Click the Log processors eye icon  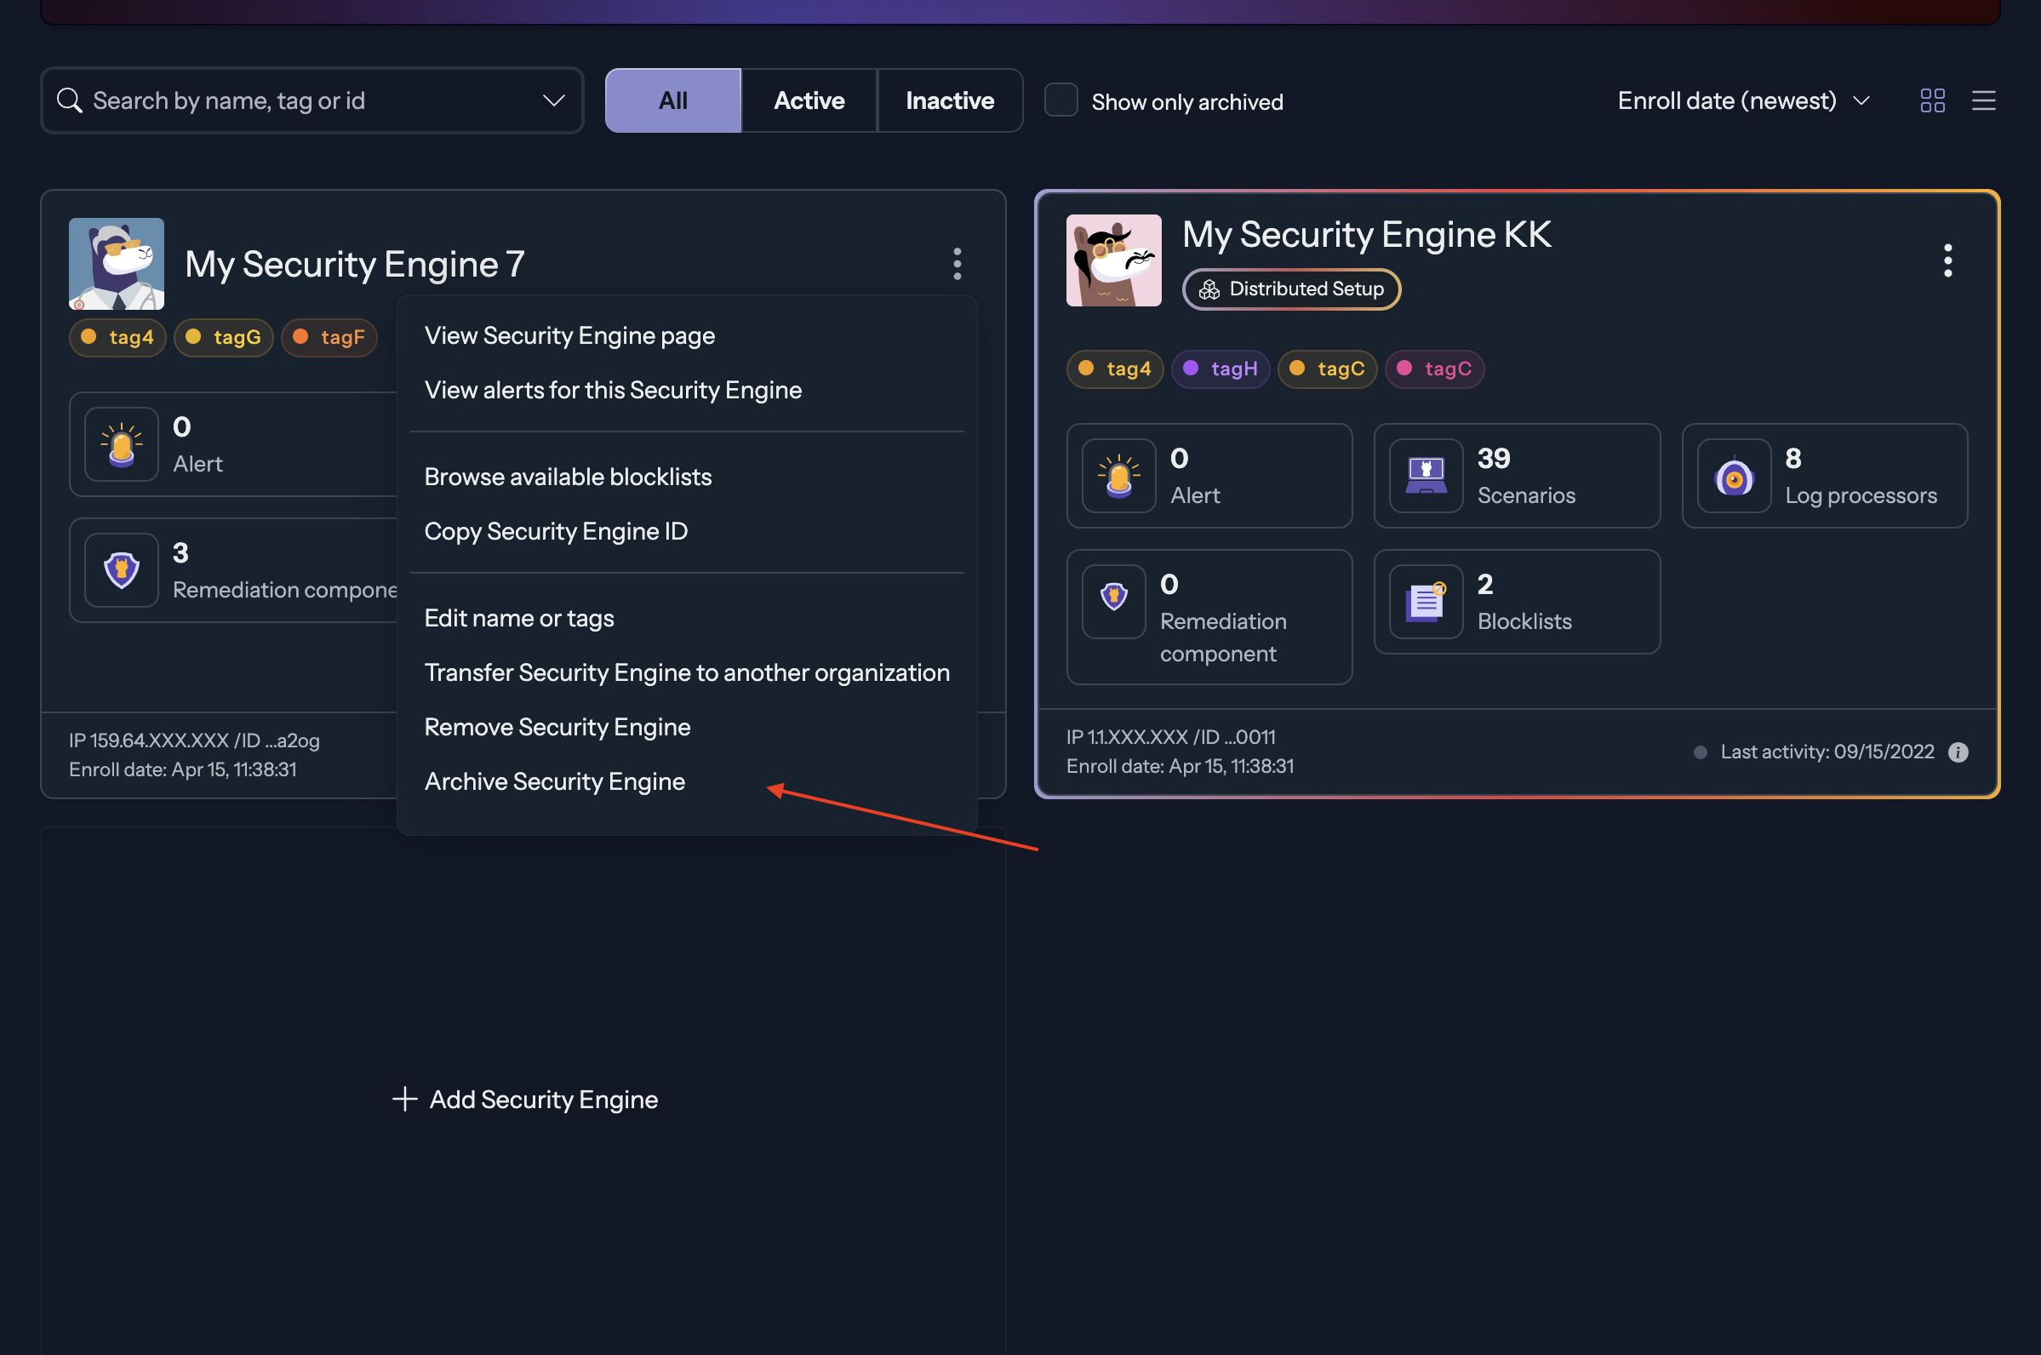[1734, 476]
